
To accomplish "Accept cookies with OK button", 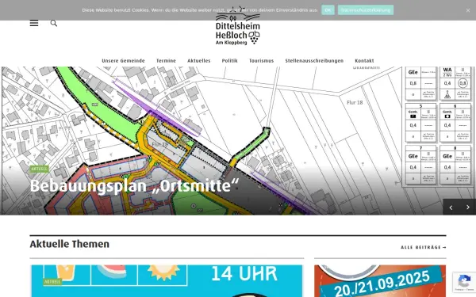I will point(328,10).
